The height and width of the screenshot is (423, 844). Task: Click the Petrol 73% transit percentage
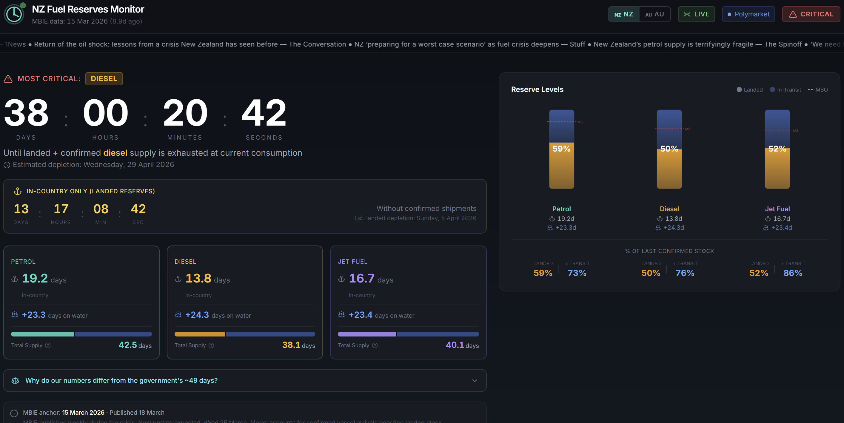coord(577,273)
